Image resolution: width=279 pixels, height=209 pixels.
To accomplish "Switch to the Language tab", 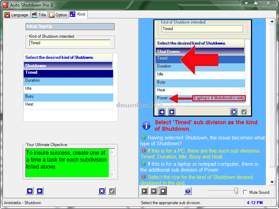I will (17, 15).
